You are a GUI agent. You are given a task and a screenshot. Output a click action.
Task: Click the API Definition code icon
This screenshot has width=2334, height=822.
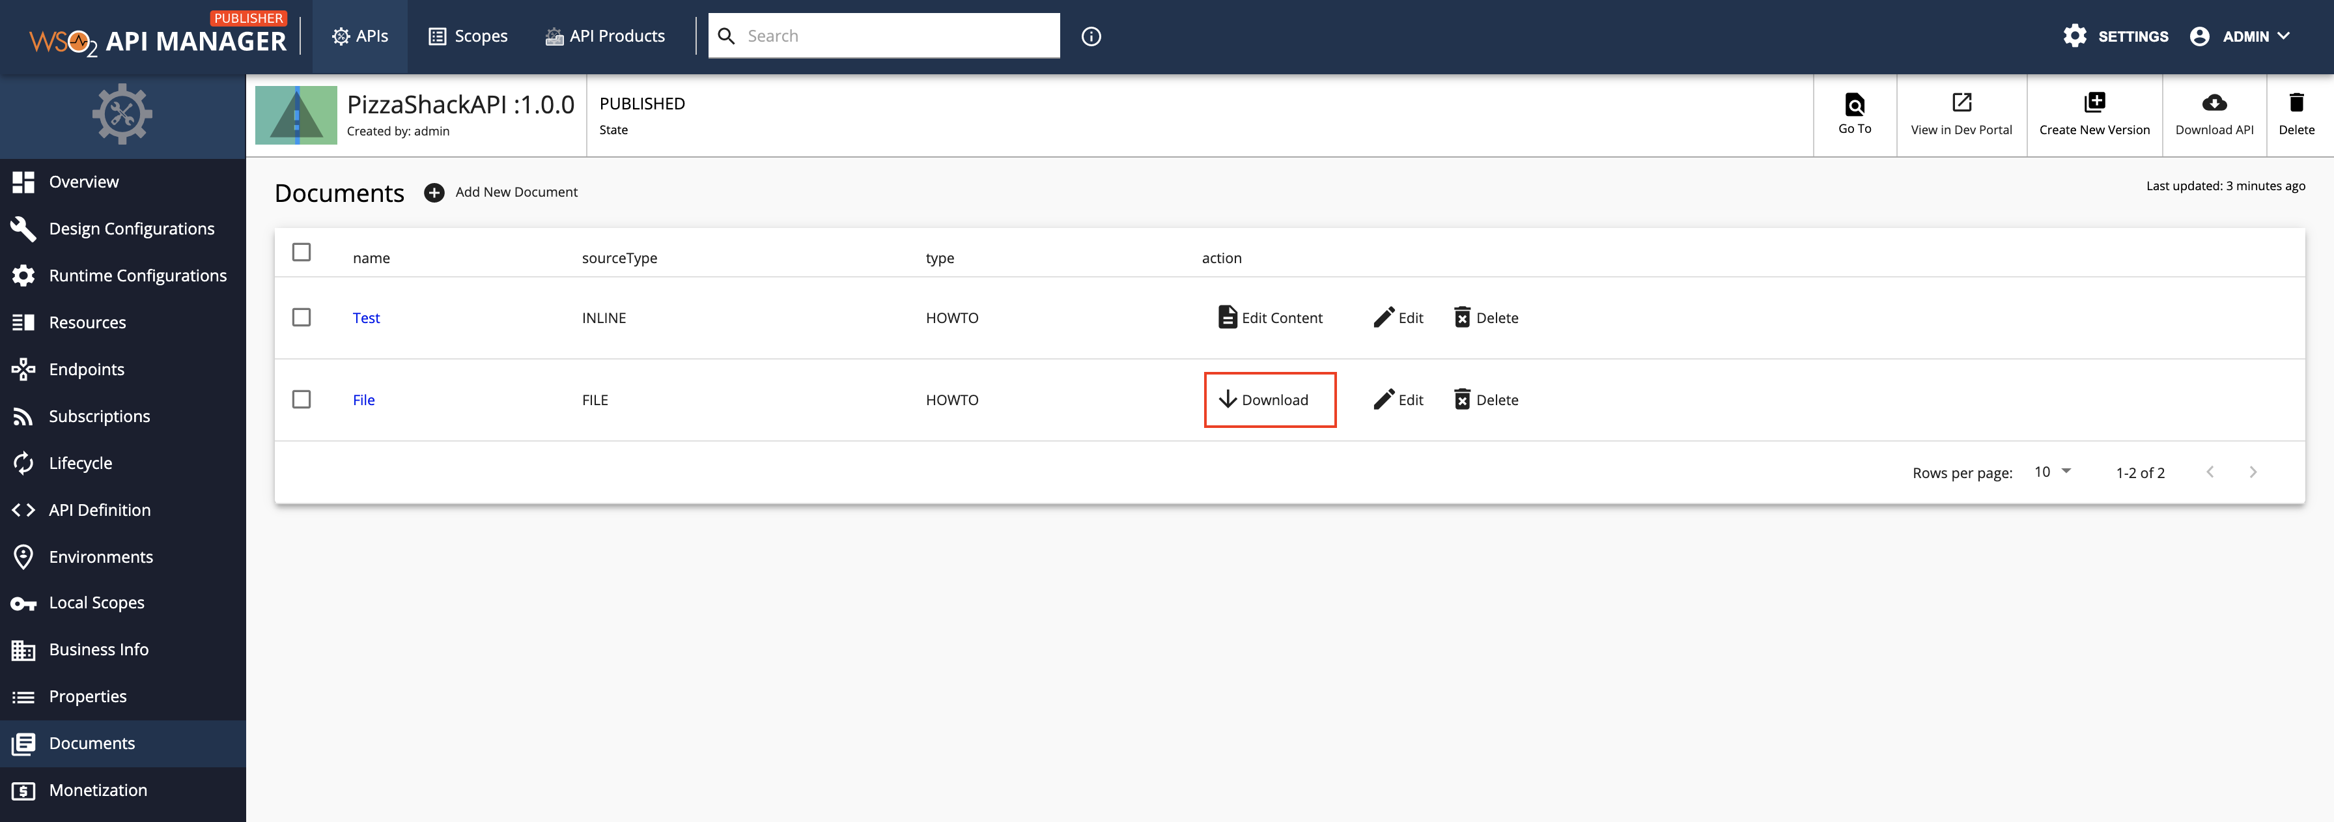click(23, 510)
